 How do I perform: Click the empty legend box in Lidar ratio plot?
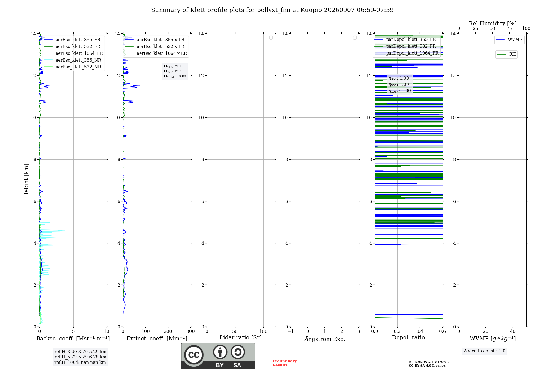pyautogui.click(x=271, y=38)
